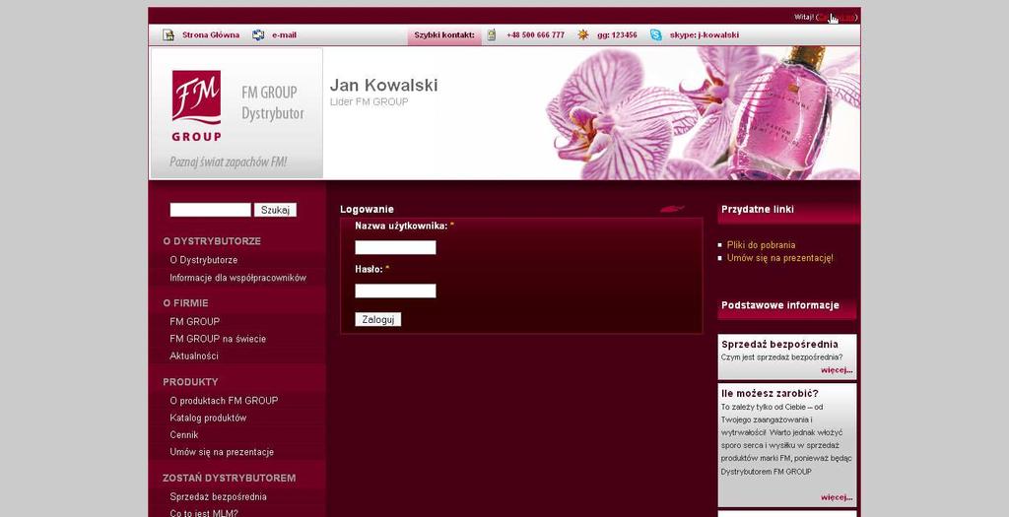1009x517 pixels.
Task: Open O Dystrybutorze menu item
Action: point(203,260)
